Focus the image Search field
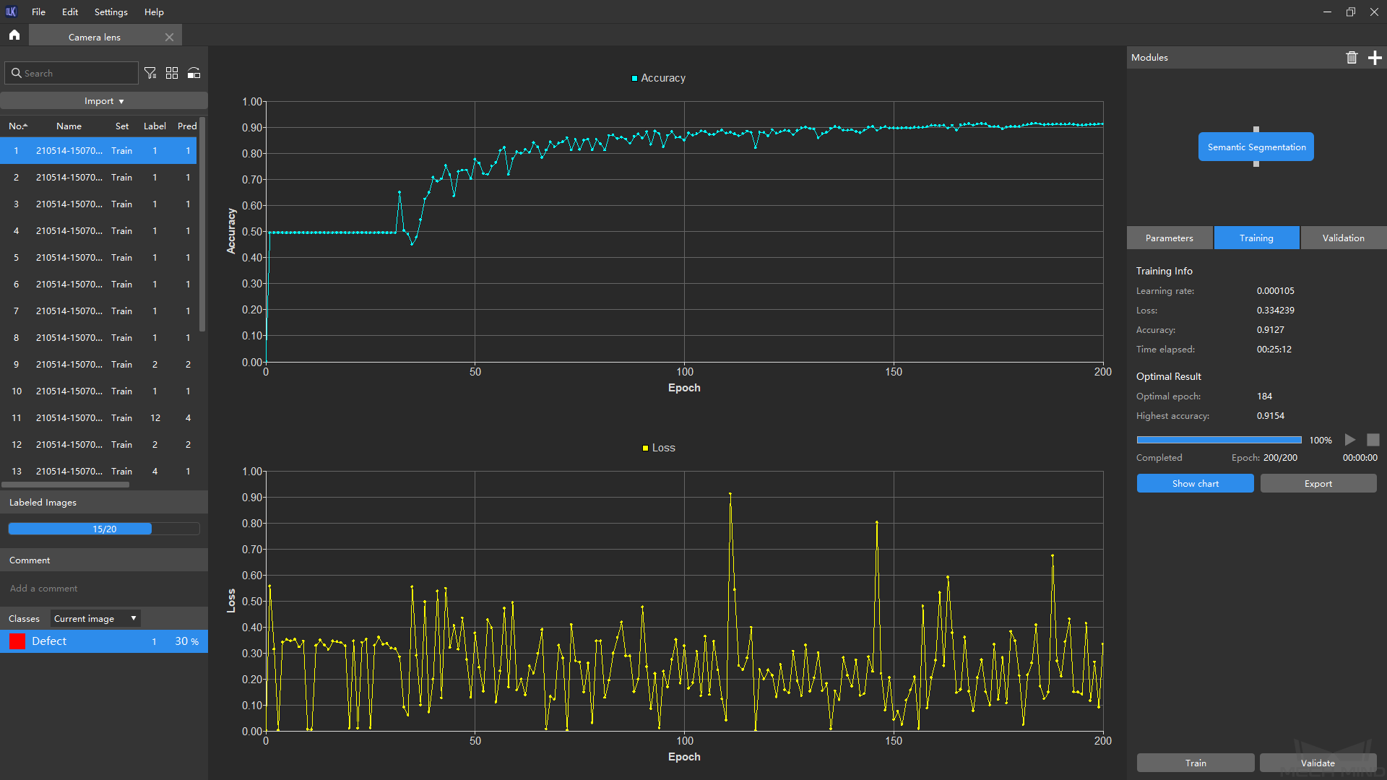This screenshot has width=1387, height=780. 72,73
